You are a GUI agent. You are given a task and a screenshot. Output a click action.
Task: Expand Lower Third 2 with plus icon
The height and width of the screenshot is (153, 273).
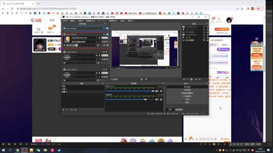104,52
